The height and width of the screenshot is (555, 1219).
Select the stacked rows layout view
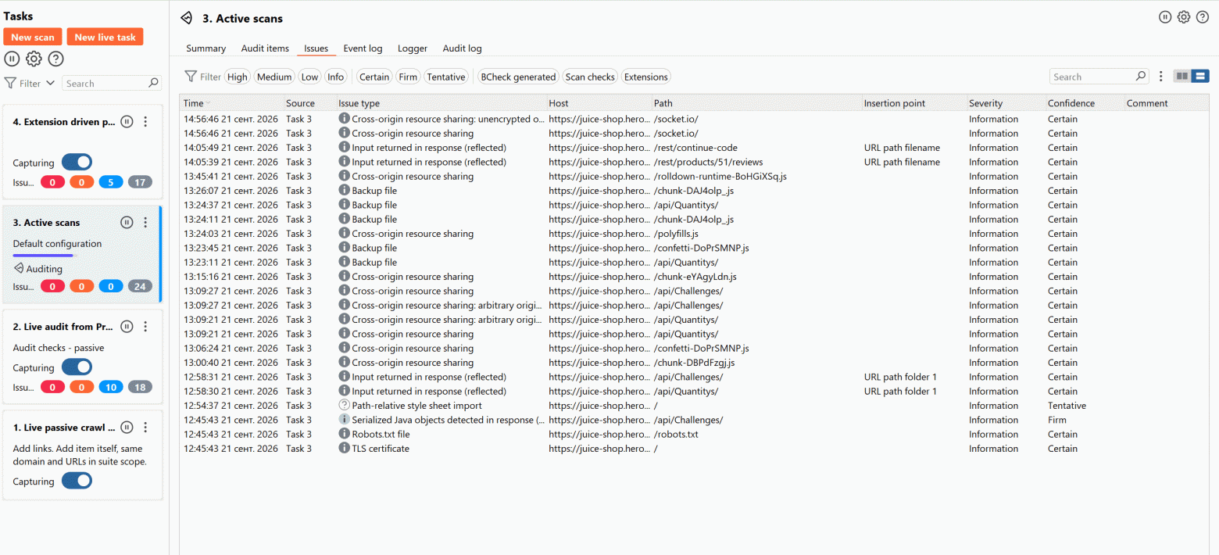coord(1200,77)
